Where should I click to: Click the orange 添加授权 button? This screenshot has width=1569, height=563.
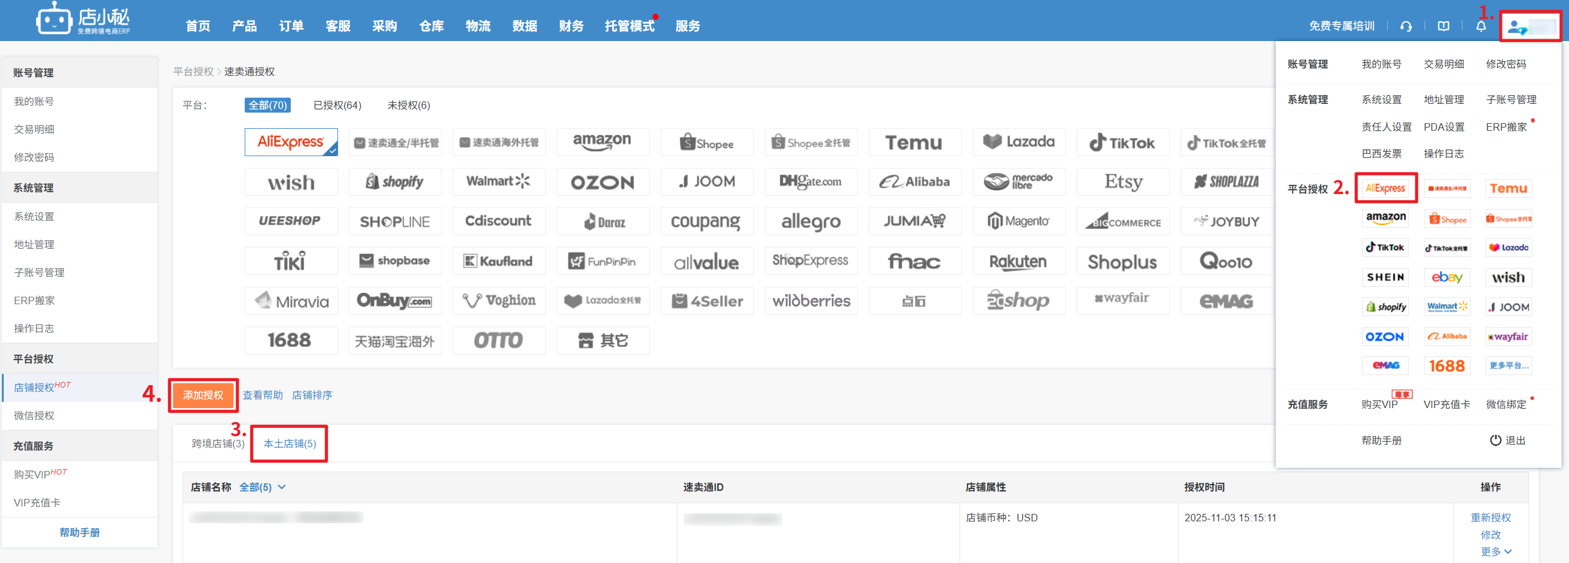point(203,395)
